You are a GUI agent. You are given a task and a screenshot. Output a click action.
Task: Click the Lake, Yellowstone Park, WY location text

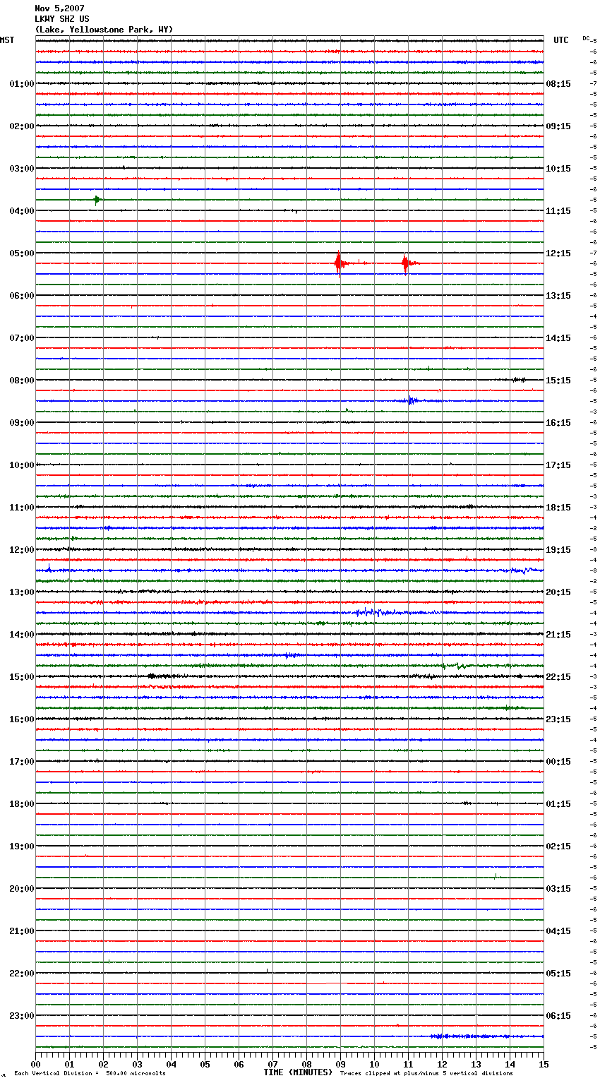pyautogui.click(x=104, y=30)
